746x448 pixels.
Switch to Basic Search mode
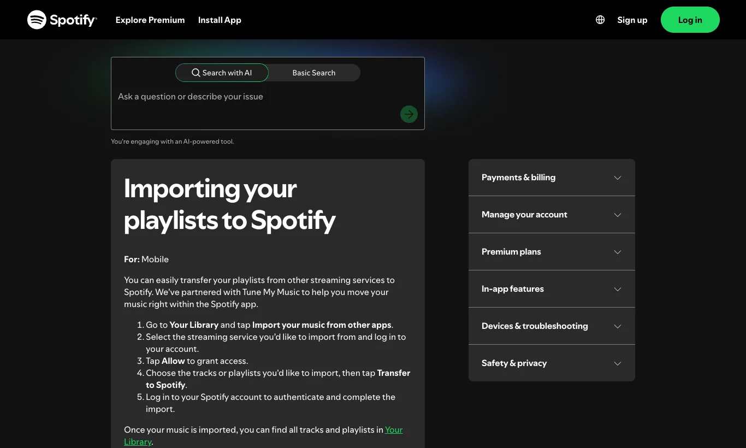[314, 73]
